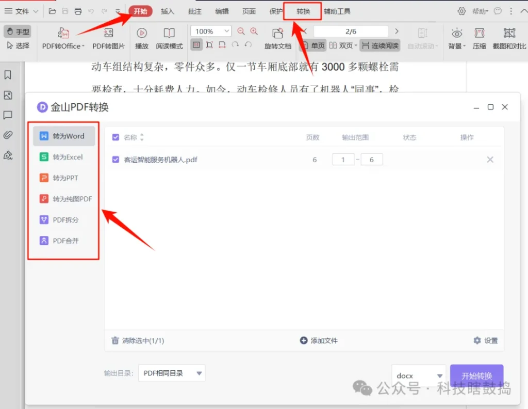Select PDF合并 merge option

point(63,241)
